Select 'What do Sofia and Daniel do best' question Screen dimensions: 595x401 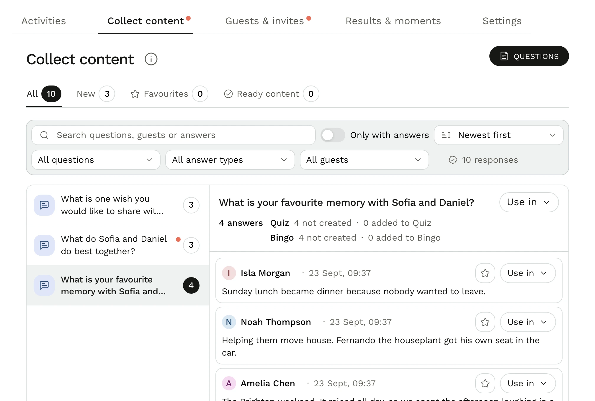point(118,245)
